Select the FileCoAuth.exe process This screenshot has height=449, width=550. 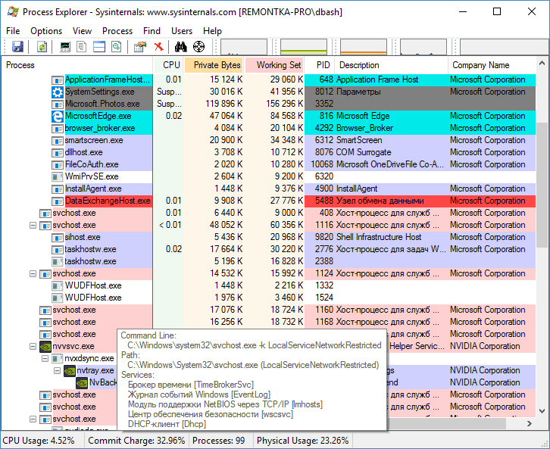(x=92, y=165)
